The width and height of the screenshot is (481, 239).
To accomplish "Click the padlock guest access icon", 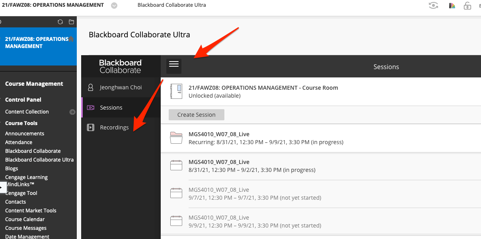I will (467, 6).
